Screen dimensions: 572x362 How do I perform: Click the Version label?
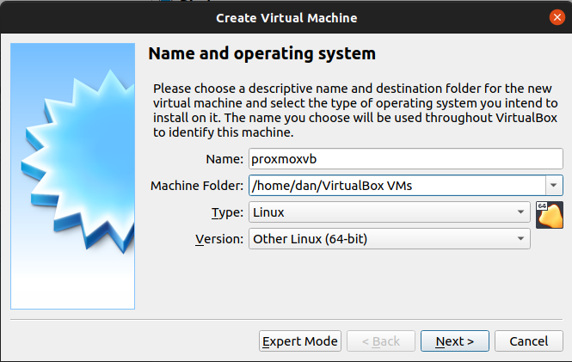pos(219,239)
